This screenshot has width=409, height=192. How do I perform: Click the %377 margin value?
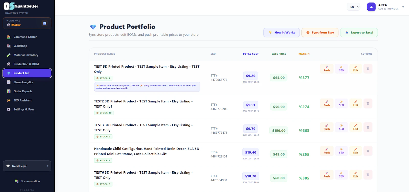(x=304, y=78)
